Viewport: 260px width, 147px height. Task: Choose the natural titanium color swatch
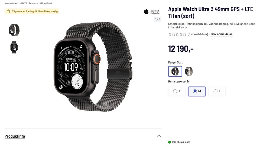click(188, 71)
